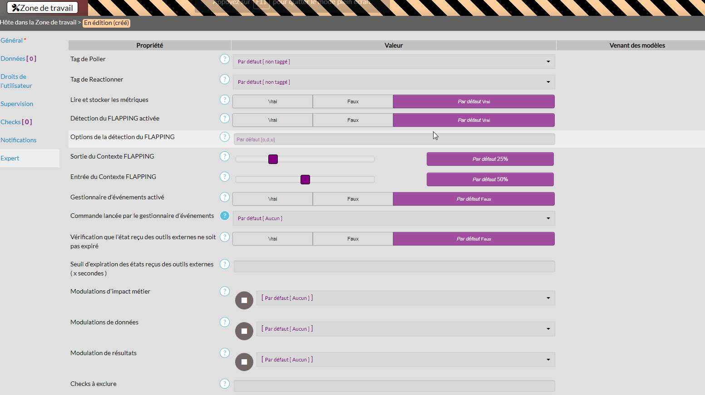Click the round button beside Modulations de données
The width and height of the screenshot is (705, 395).
[x=244, y=331]
